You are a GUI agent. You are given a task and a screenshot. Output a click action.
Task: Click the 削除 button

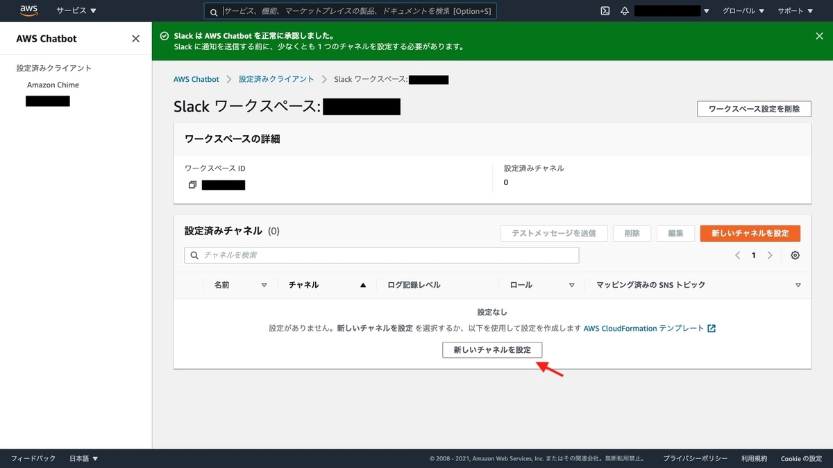pyautogui.click(x=632, y=234)
